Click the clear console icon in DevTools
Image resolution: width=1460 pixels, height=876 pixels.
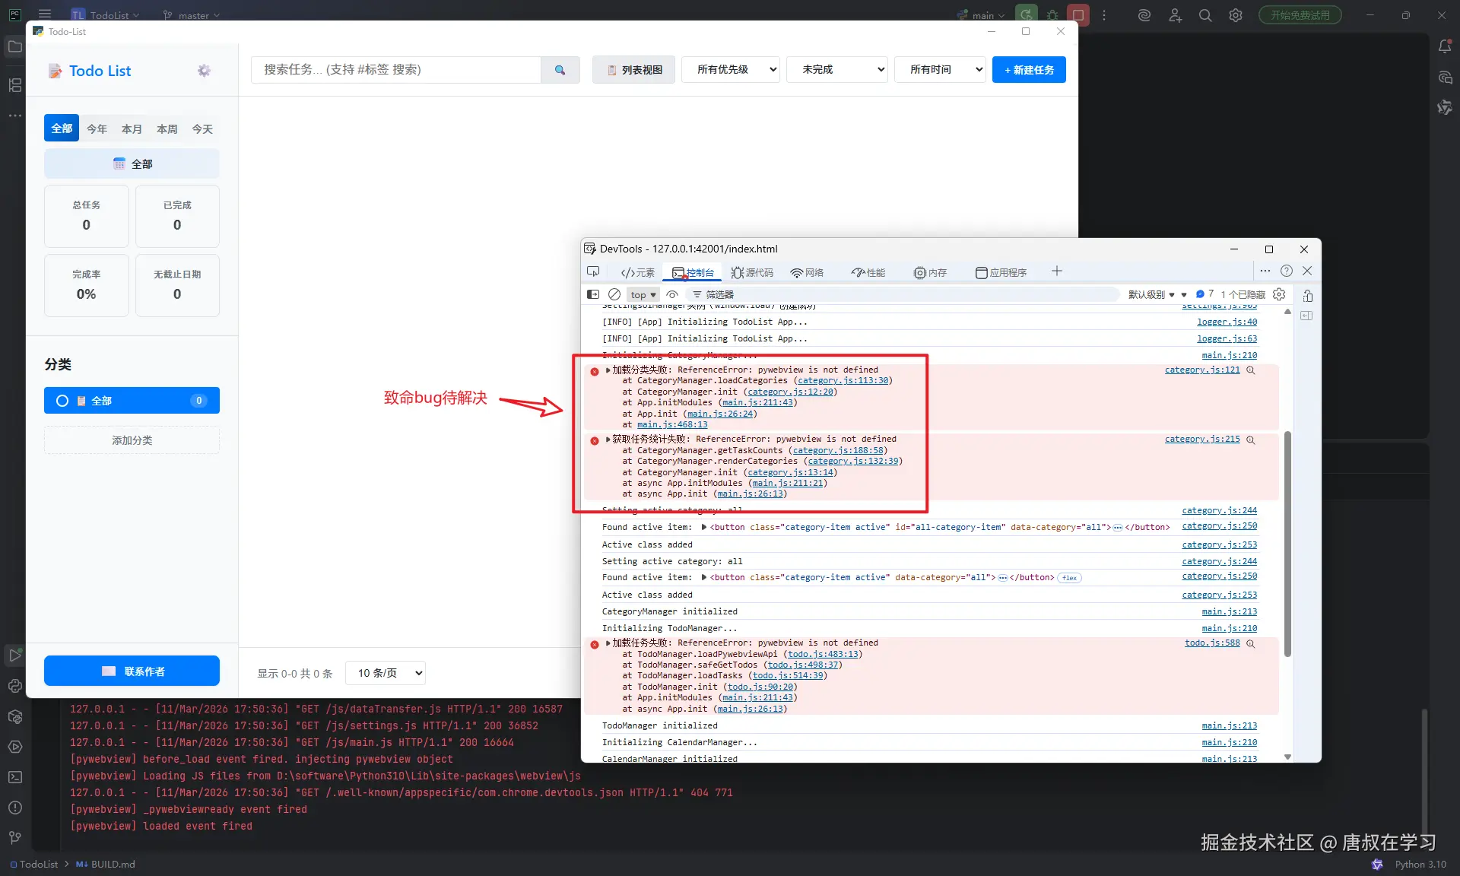tap(614, 294)
